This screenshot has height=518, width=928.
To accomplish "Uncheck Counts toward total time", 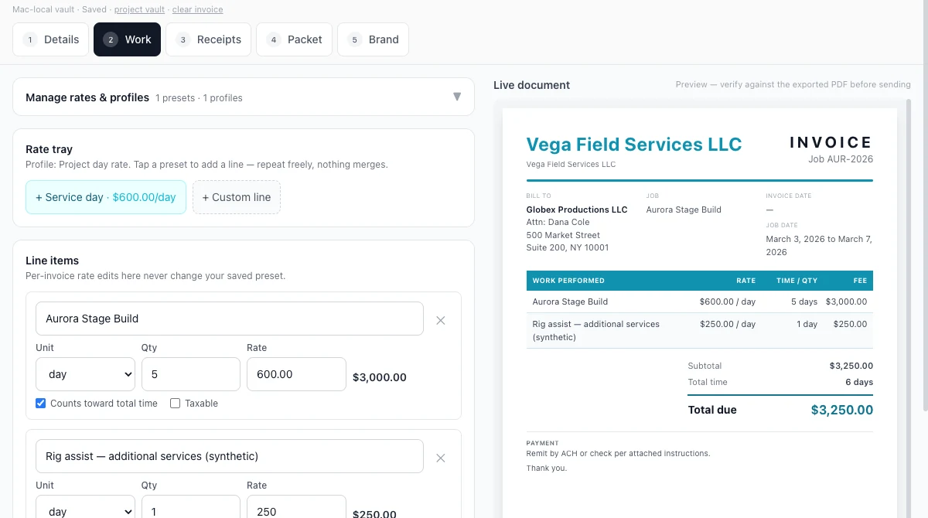I will pyautogui.click(x=41, y=403).
